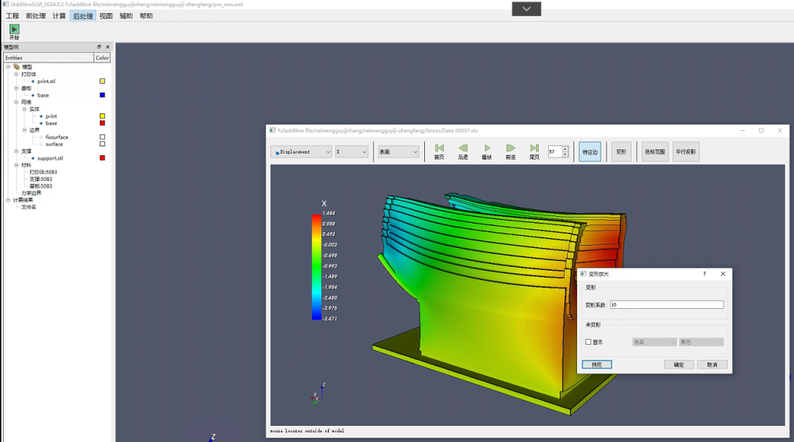Close the 模型树 panel
794x442 pixels.
pos(107,46)
